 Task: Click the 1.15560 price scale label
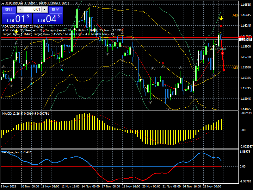pyautogui.click(x=246, y=67)
